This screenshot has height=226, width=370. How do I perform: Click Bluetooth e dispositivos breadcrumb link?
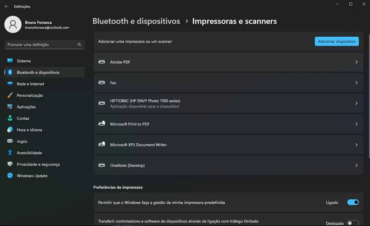click(x=136, y=21)
